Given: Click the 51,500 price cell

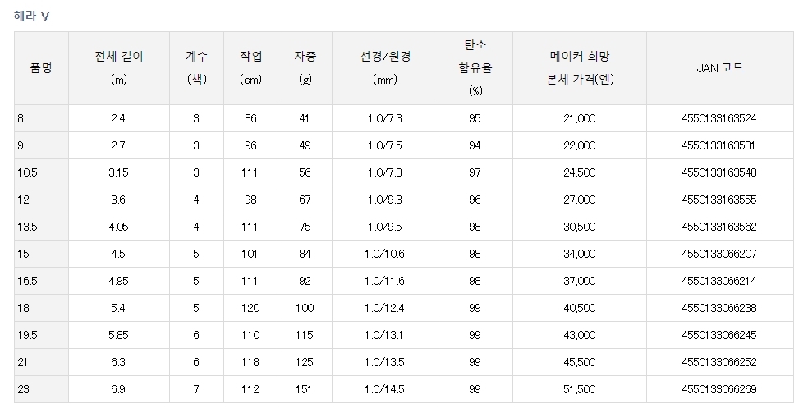Looking at the screenshot, I should [581, 389].
